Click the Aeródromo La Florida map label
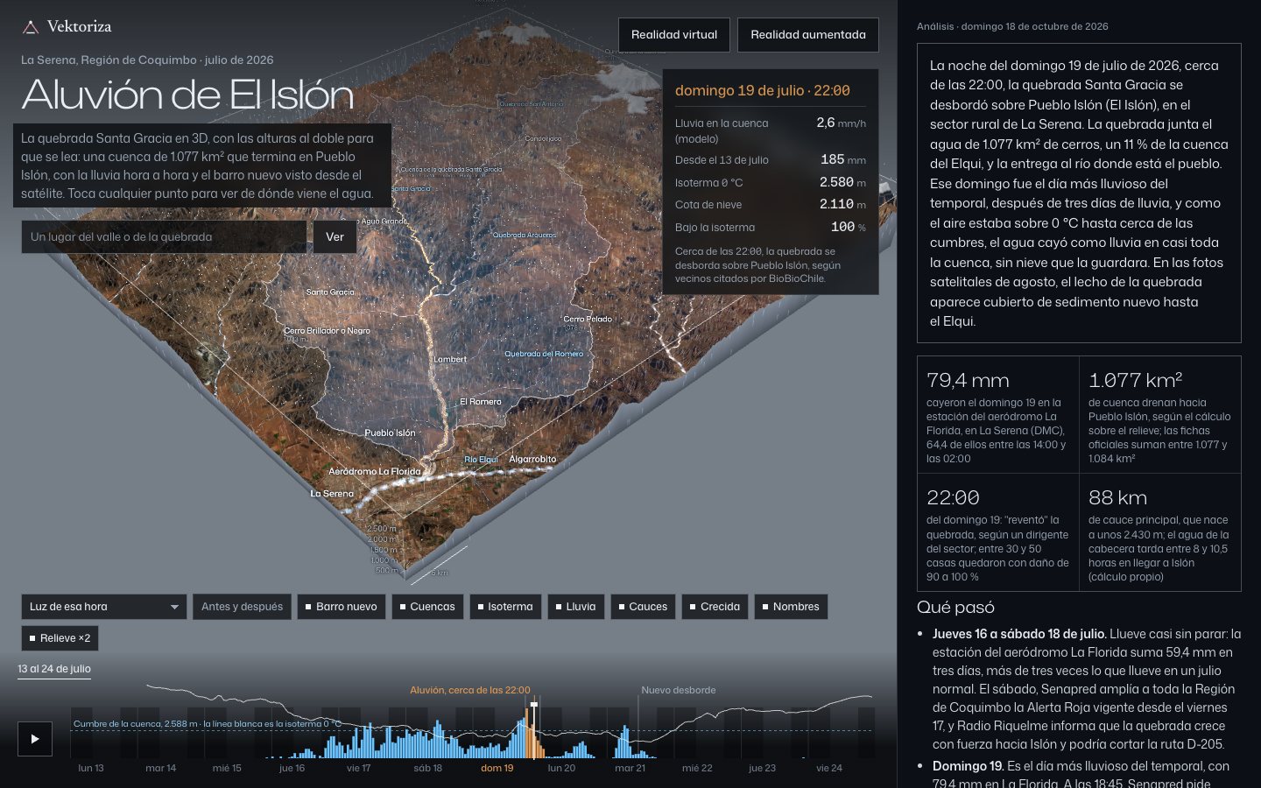Image resolution: width=1261 pixels, height=788 pixels. 375,472
